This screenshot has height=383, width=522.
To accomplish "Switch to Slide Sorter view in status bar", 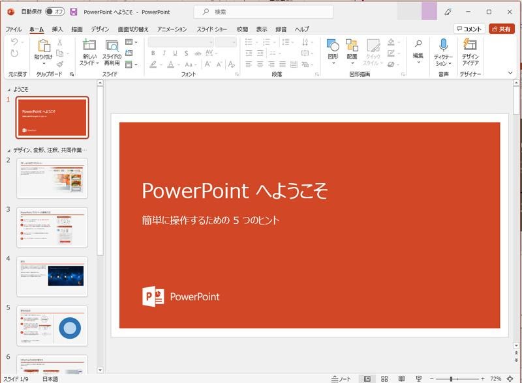I will [x=384, y=378].
